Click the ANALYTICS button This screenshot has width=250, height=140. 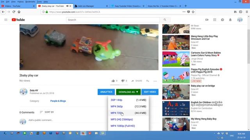point(106,92)
